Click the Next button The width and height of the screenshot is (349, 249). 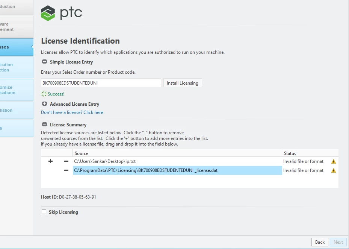(x=338, y=242)
